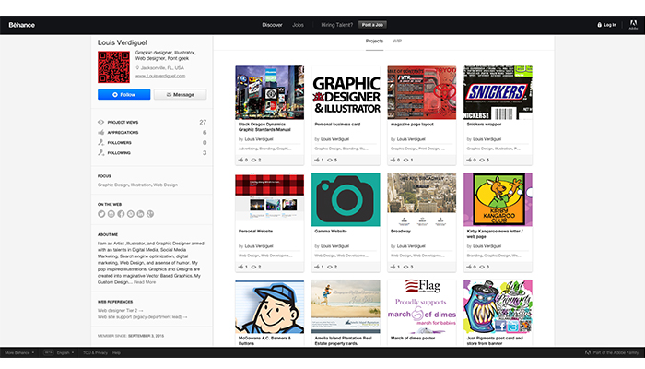Open McGowans A.C. Banners thumbnail
This screenshot has width=645, height=369.
269,306
